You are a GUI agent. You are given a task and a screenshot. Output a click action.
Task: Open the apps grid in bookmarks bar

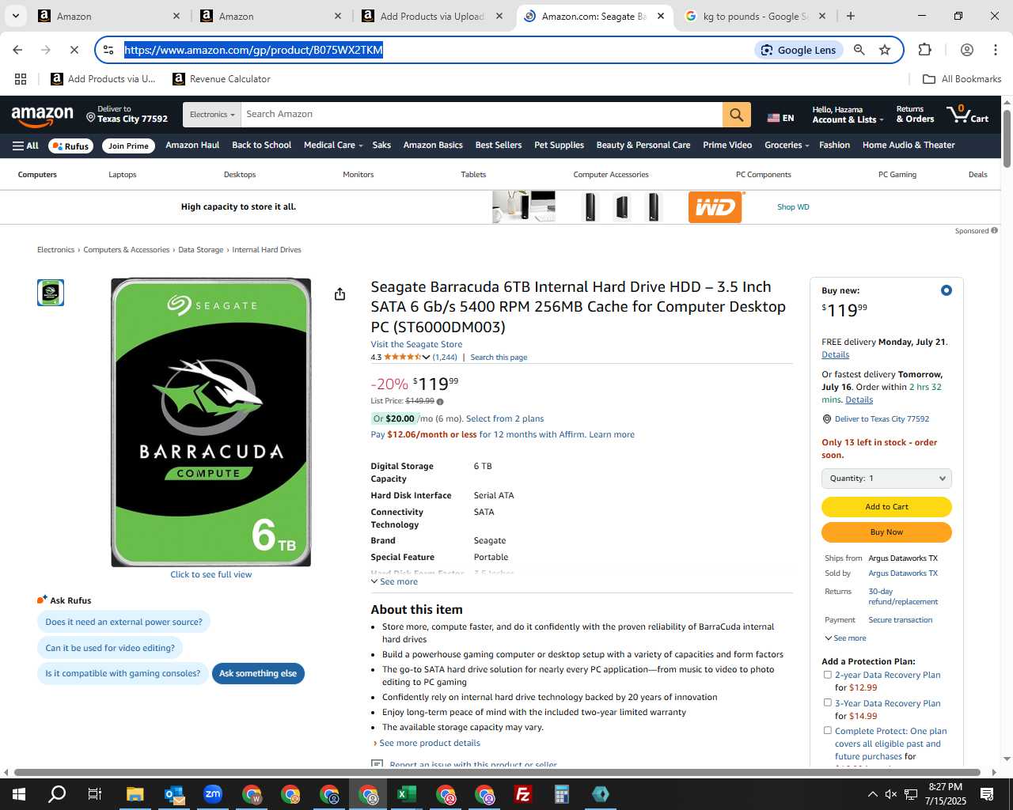pyautogui.click(x=21, y=79)
